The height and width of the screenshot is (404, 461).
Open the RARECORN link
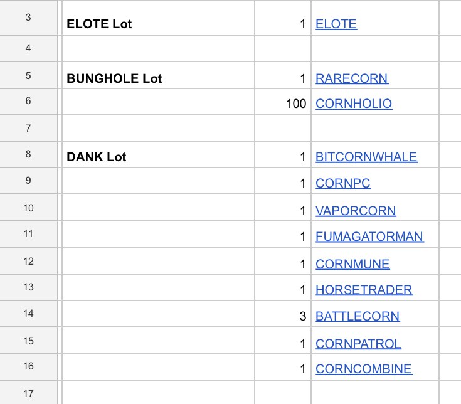point(352,78)
